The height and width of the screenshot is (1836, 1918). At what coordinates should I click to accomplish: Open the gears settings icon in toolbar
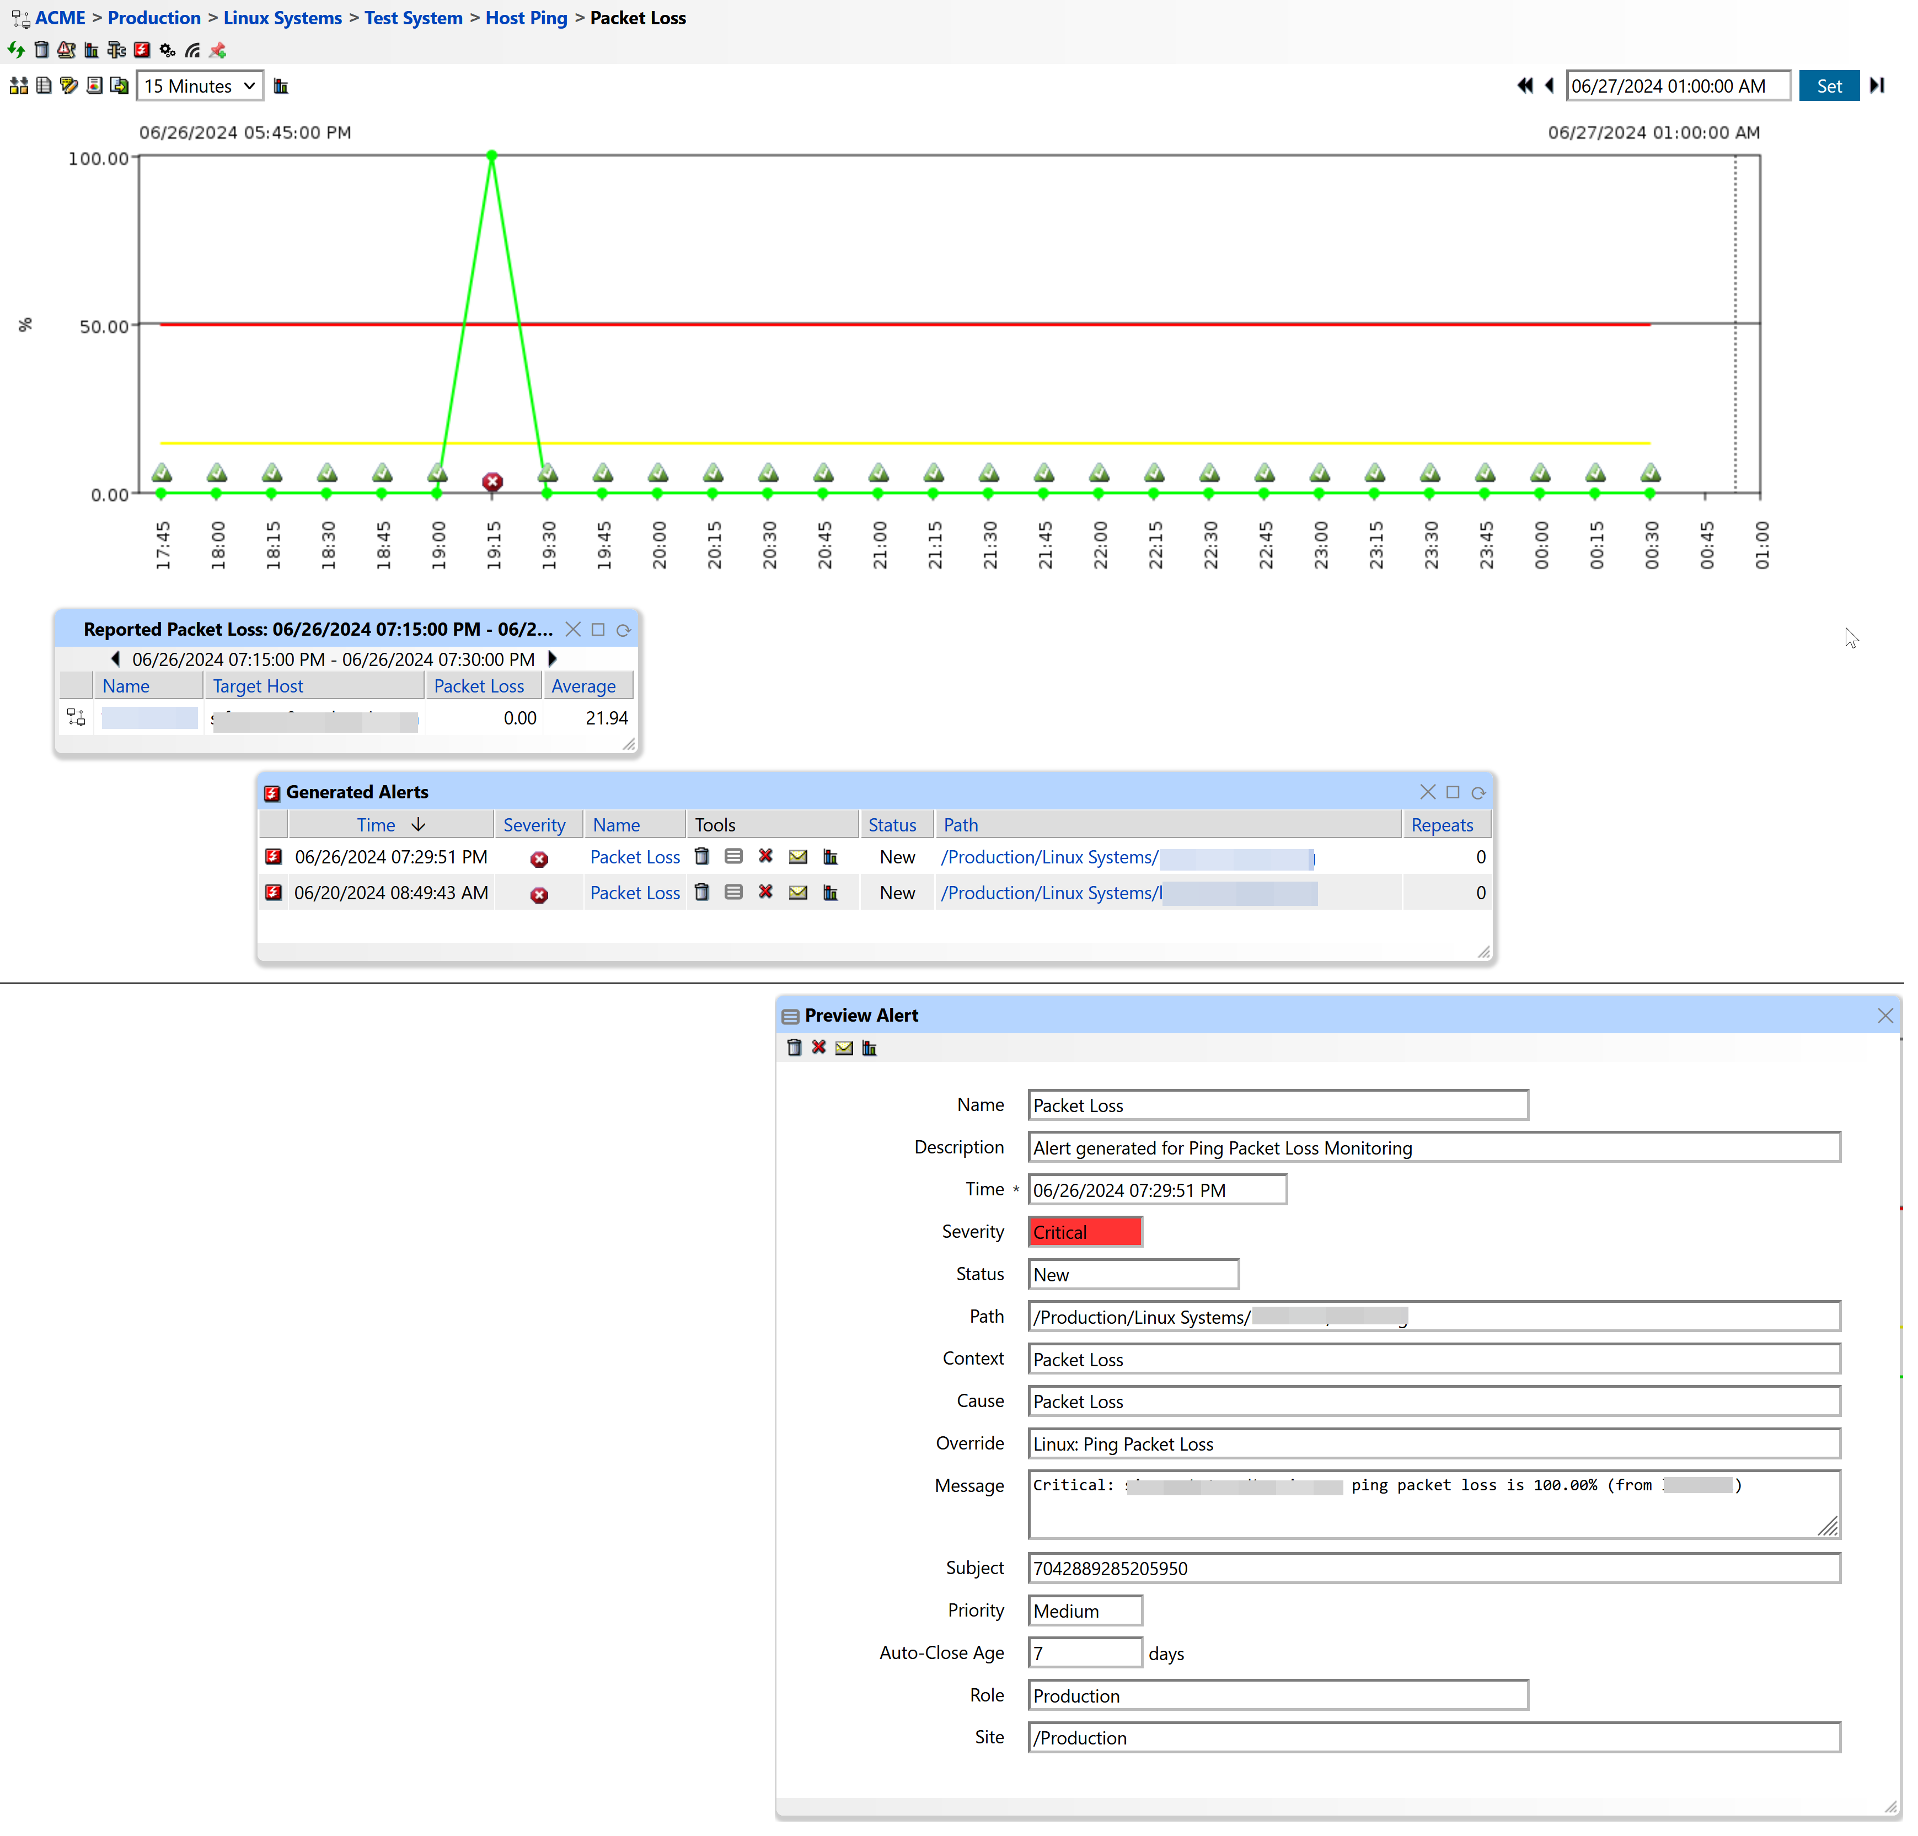pyautogui.click(x=168, y=50)
